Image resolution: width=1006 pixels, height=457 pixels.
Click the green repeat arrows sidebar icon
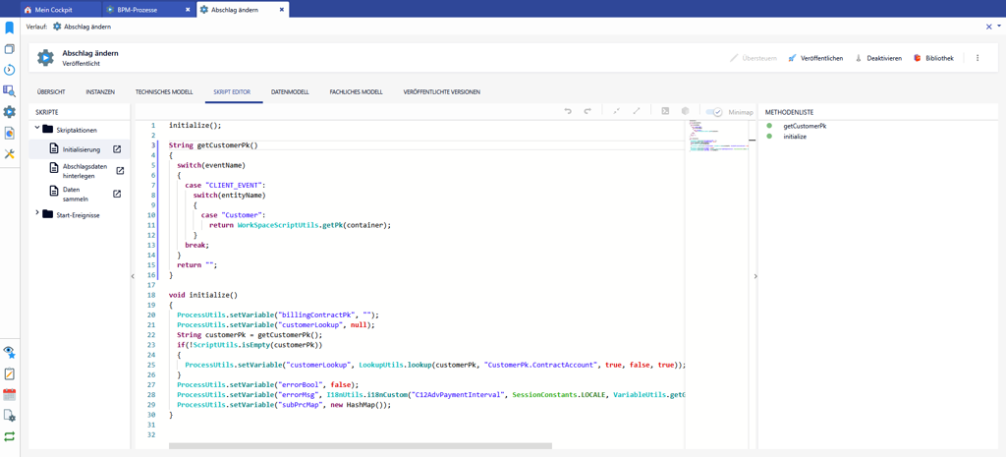(x=9, y=436)
